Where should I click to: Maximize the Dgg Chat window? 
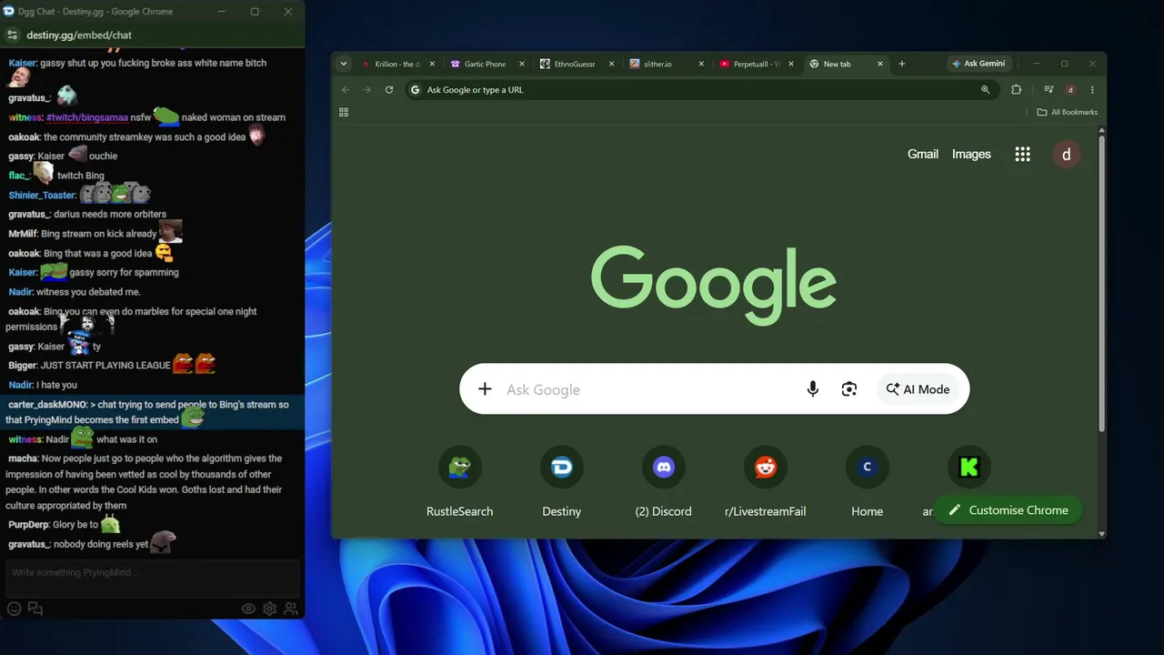(x=255, y=12)
